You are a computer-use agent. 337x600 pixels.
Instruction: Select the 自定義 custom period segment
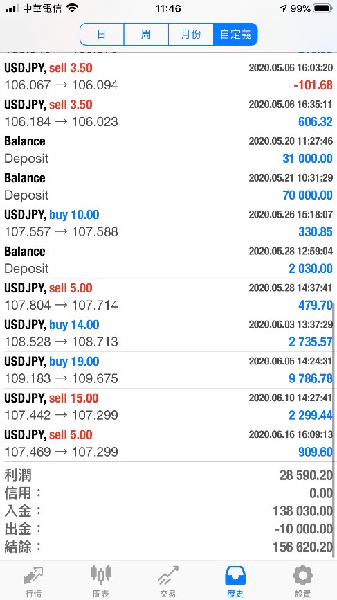[x=235, y=35]
